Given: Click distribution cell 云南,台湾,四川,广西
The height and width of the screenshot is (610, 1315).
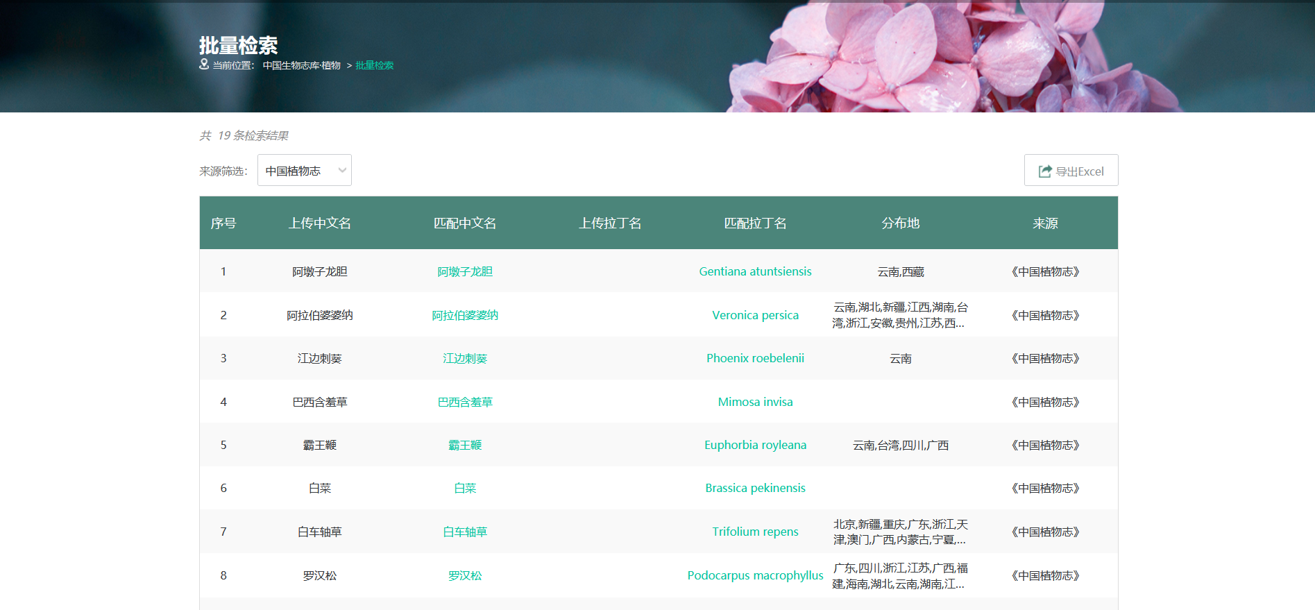Looking at the screenshot, I should tap(901, 446).
